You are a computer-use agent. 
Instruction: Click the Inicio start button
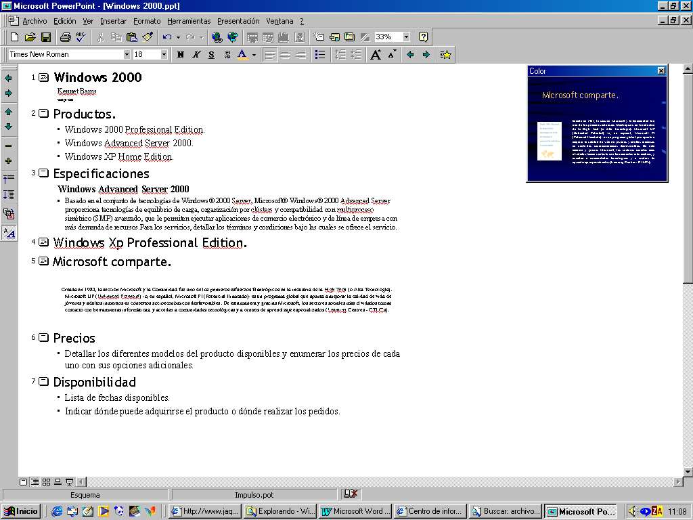coord(21,511)
